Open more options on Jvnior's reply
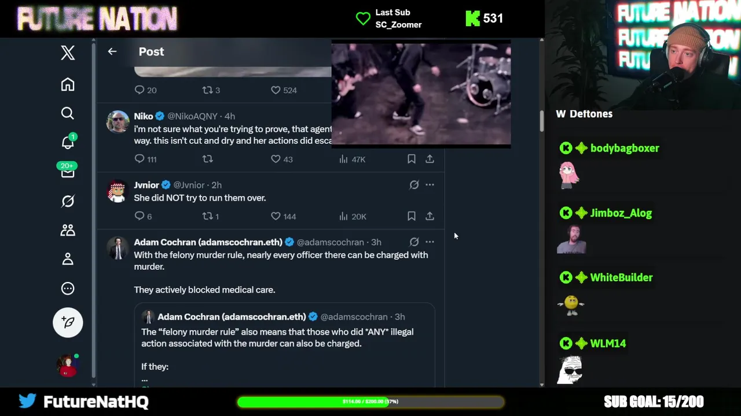 point(430,185)
